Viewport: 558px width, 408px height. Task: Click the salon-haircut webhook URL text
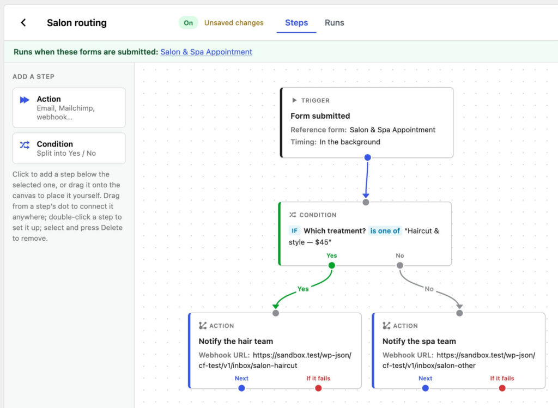click(x=275, y=360)
